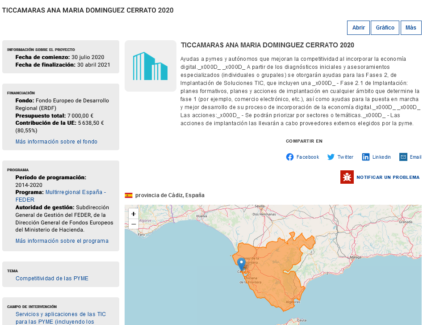423x325 pixels.
Task: Open the Competitividad de las PYME theme
Action: (x=52, y=278)
